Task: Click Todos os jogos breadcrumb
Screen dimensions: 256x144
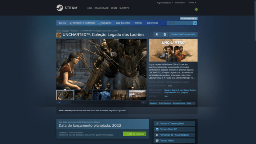Action: click(x=63, y=31)
